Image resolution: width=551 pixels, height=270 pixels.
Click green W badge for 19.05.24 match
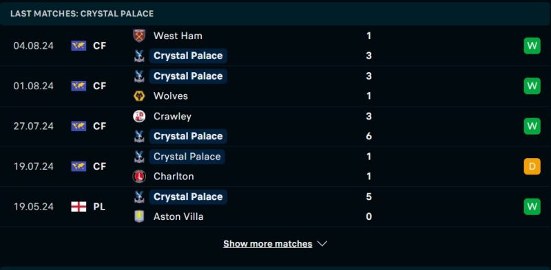pos(532,207)
